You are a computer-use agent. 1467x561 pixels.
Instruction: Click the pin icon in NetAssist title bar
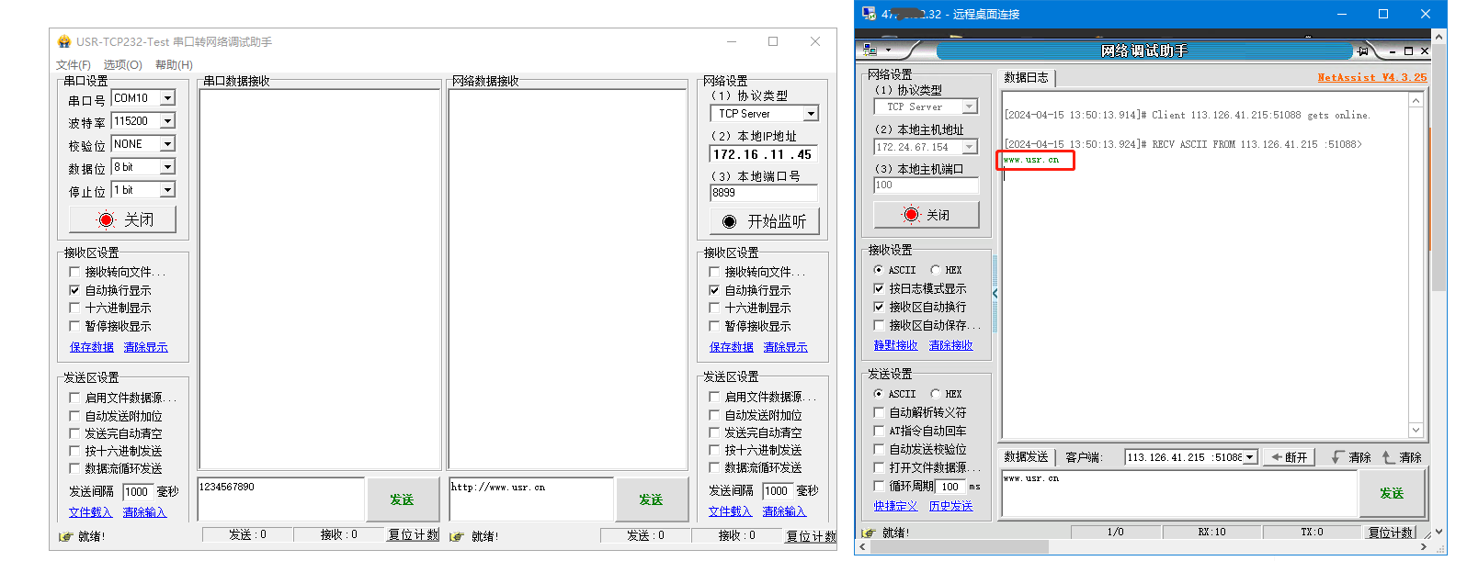pos(1363,50)
